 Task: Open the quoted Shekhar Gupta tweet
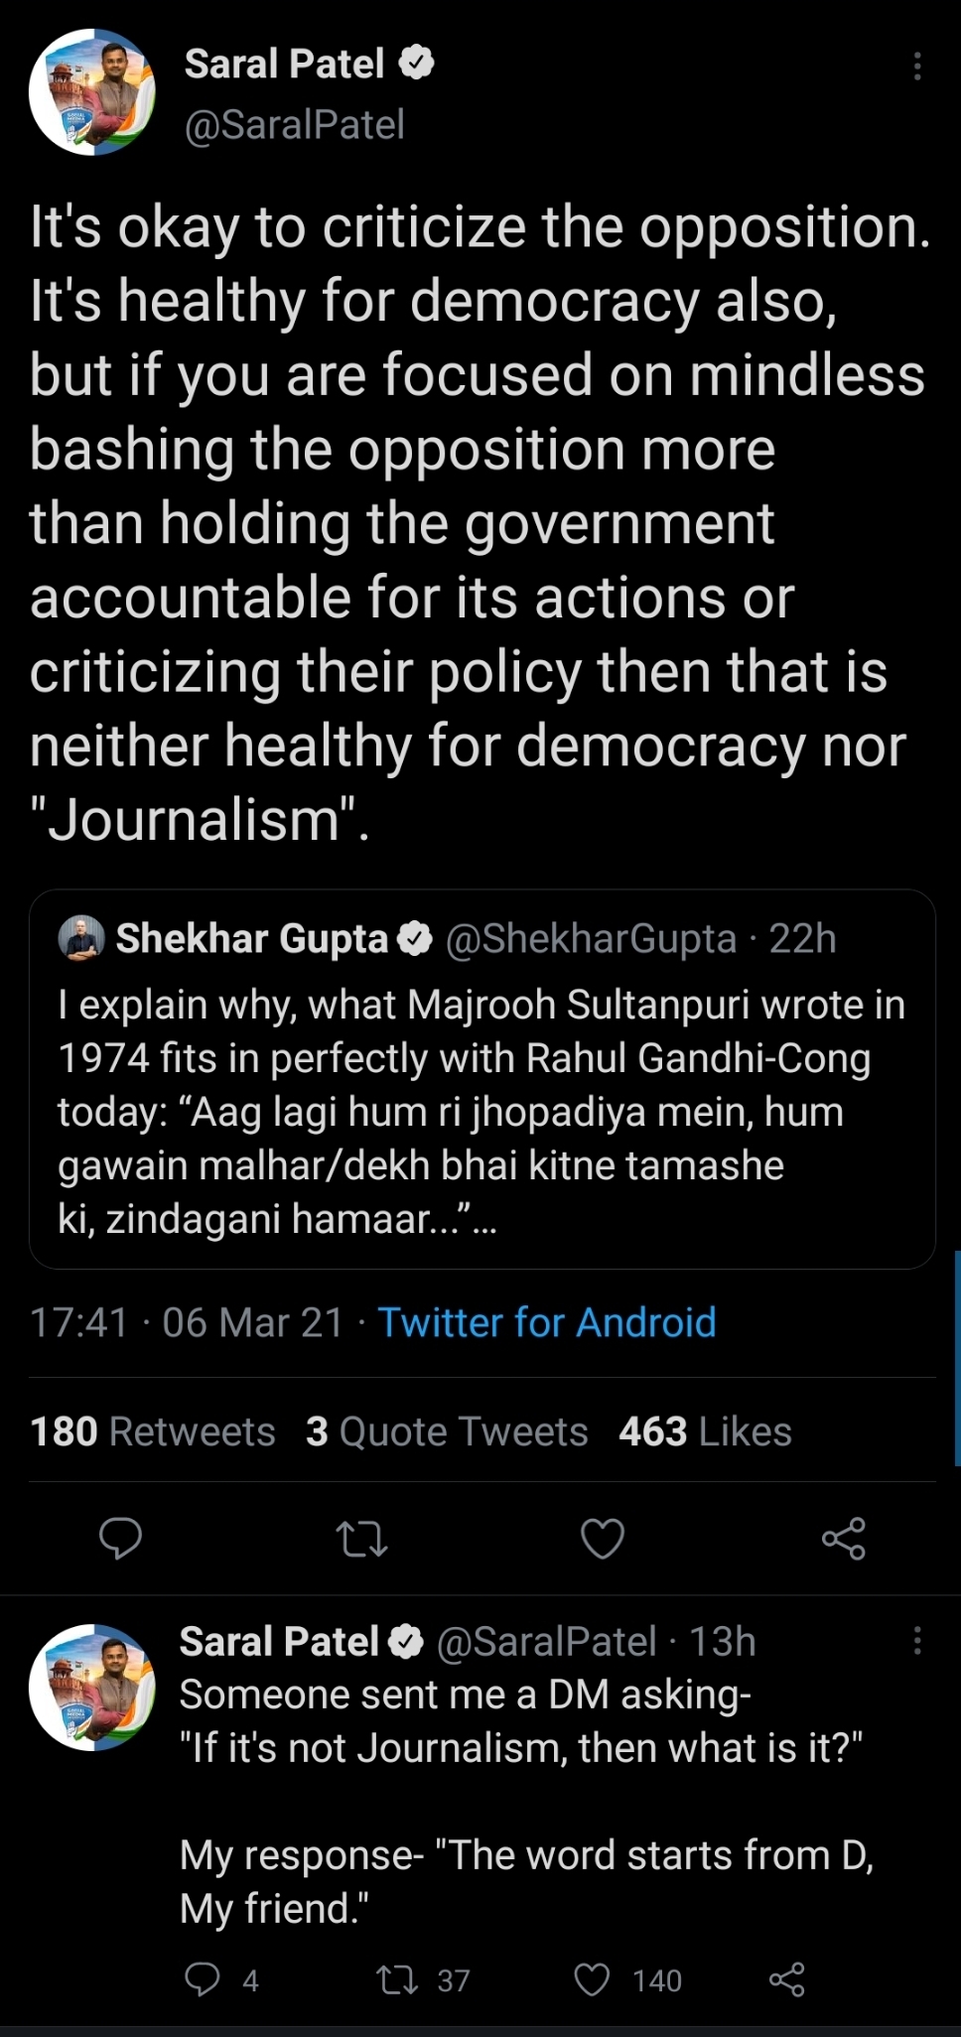click(481, 1112)
